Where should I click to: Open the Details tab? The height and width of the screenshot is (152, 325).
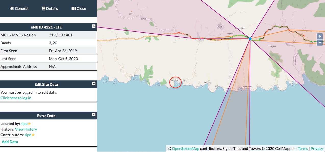pyautogui.click(x=50, y=9)
